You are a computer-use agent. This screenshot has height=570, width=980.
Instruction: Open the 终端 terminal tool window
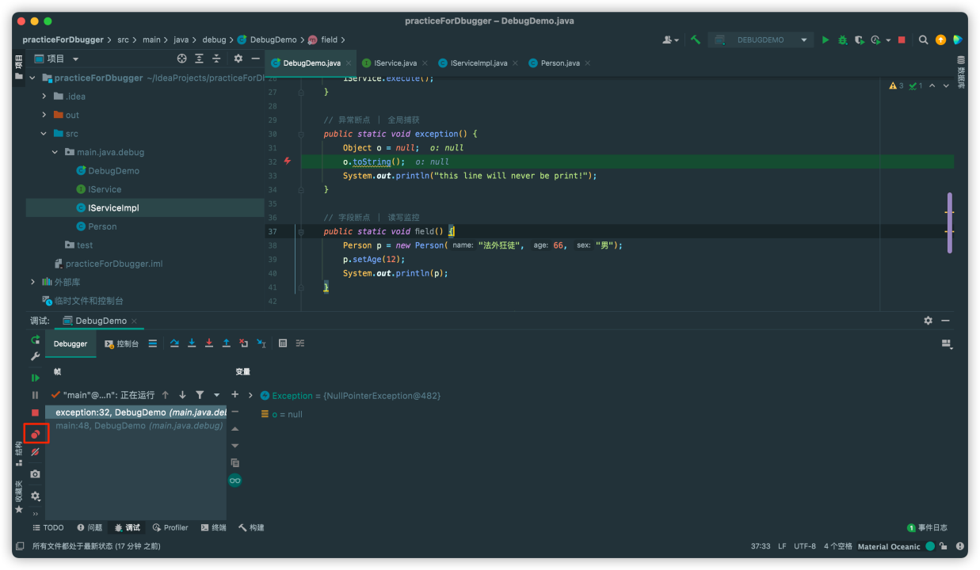point(213,527)
